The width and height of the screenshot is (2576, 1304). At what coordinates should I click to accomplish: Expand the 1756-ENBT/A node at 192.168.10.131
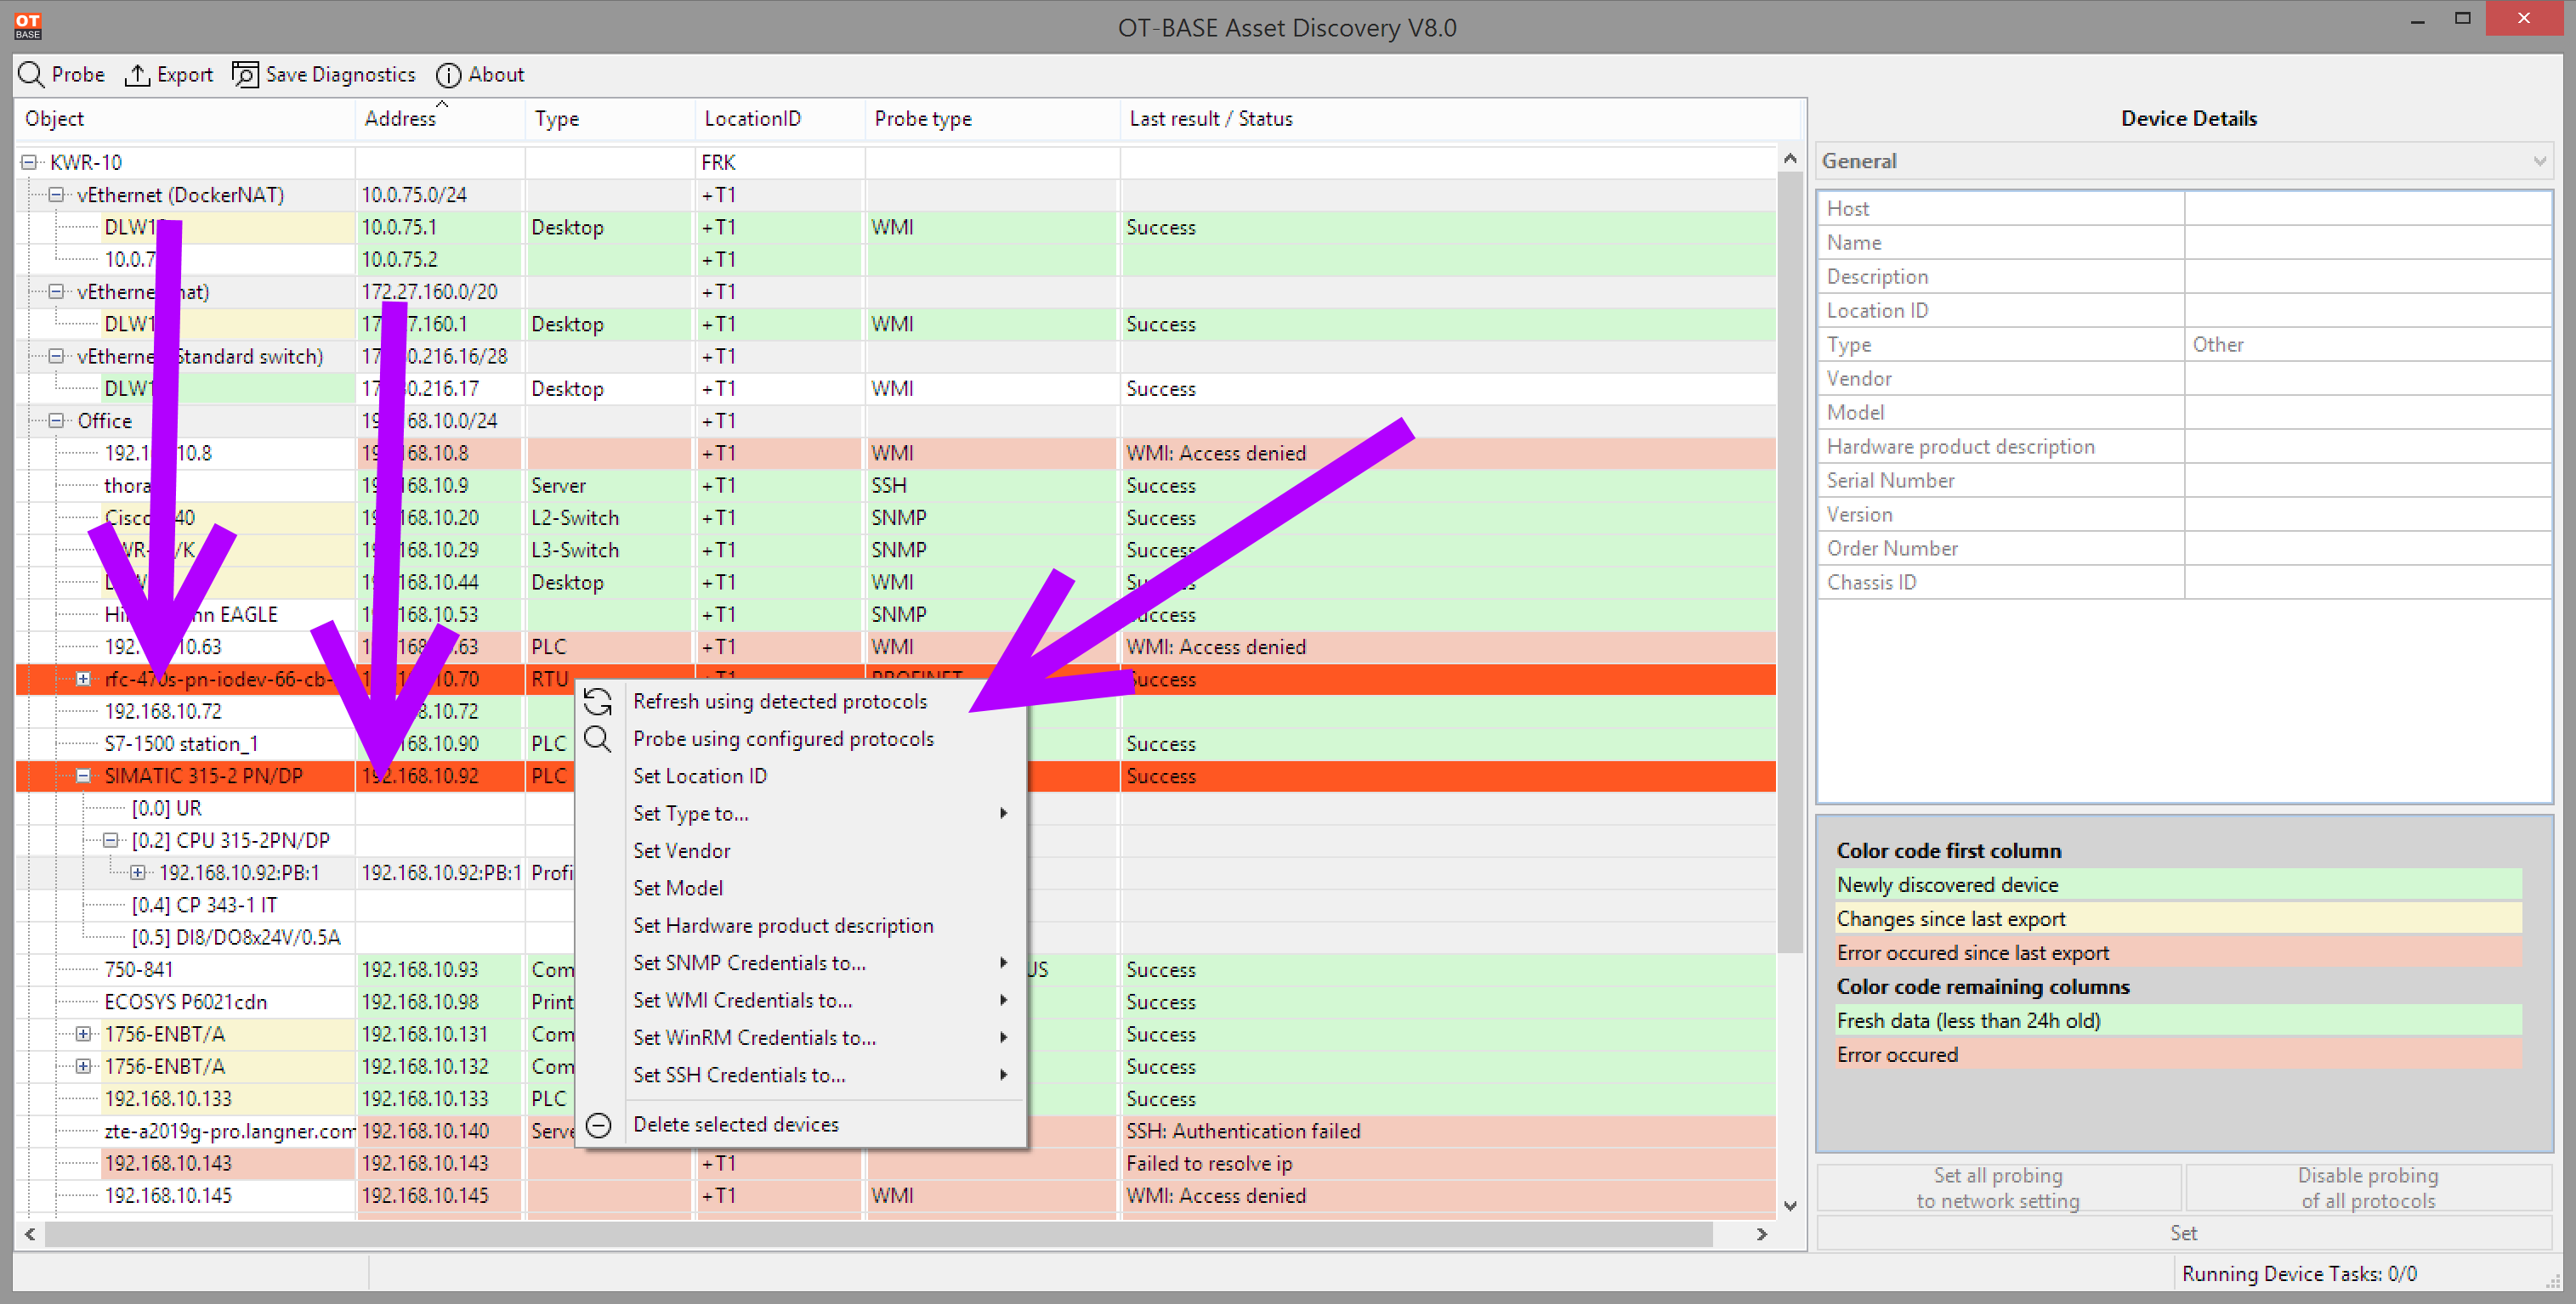pyautogui.click(x=84, y=1034)
